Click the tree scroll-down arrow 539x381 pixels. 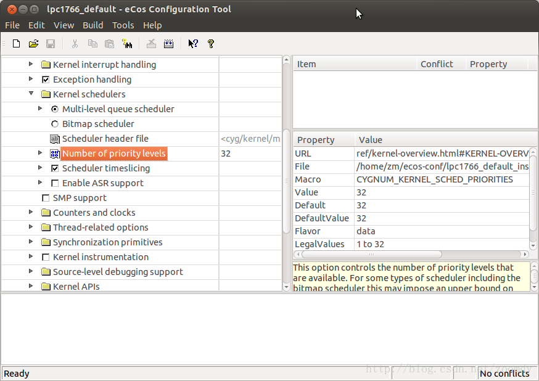pos(286,287)
